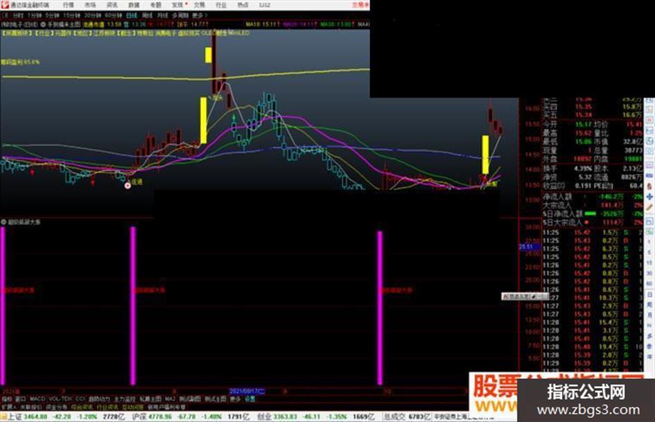
Task: Click the 2021/08/17 date label on the time axis
Action: coord(247,392)
